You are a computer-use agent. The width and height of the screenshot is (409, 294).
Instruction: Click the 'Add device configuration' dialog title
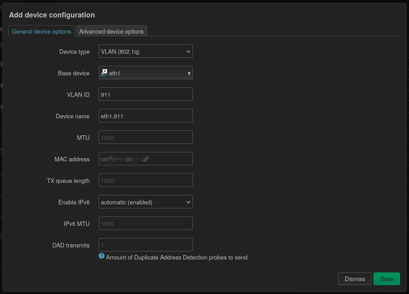(52, 15)
